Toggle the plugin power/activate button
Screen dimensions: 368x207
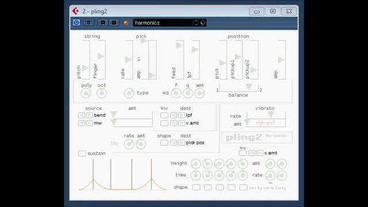76,23
